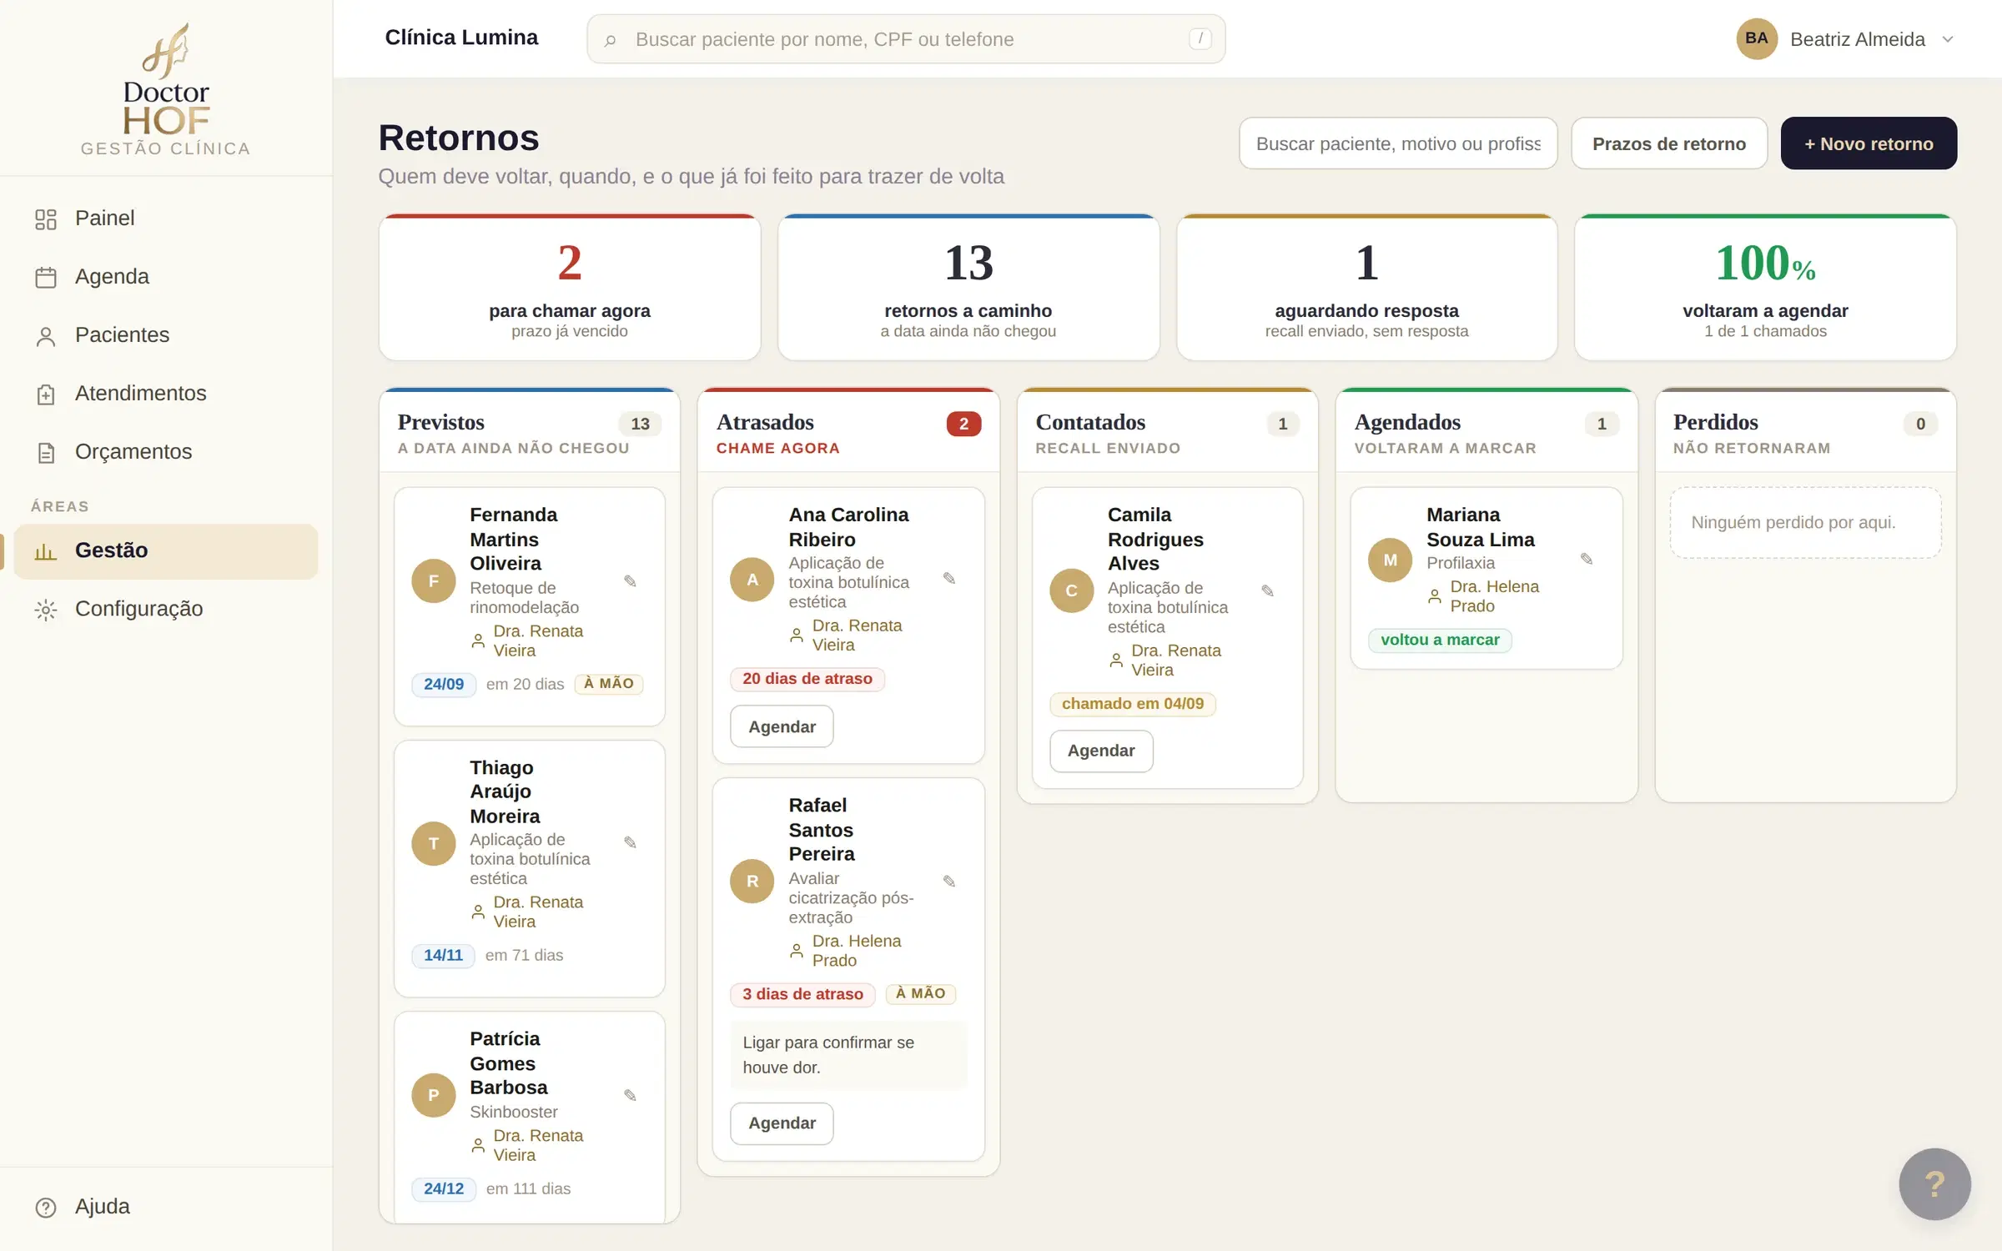This screenshot has width=2002, height=1251.
Task: Click the Previstos column header
Action: click(530, 432)
